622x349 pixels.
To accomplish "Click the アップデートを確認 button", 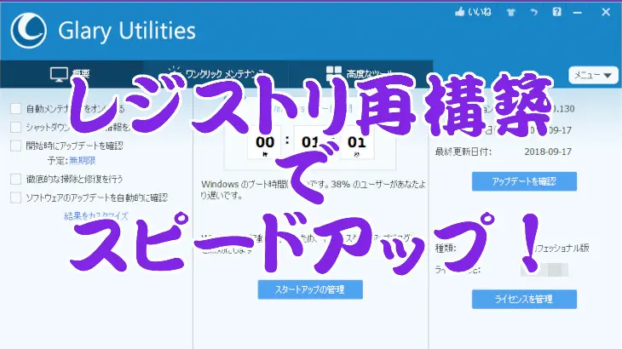I will coord(524,181).
